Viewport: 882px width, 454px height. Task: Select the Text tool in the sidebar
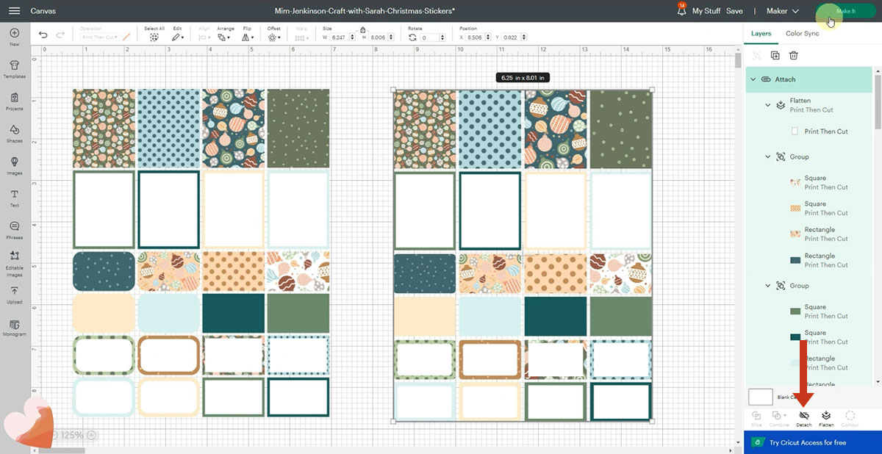14,198
